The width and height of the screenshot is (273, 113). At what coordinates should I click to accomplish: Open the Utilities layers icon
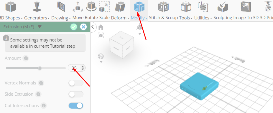(x=203, y=6)
